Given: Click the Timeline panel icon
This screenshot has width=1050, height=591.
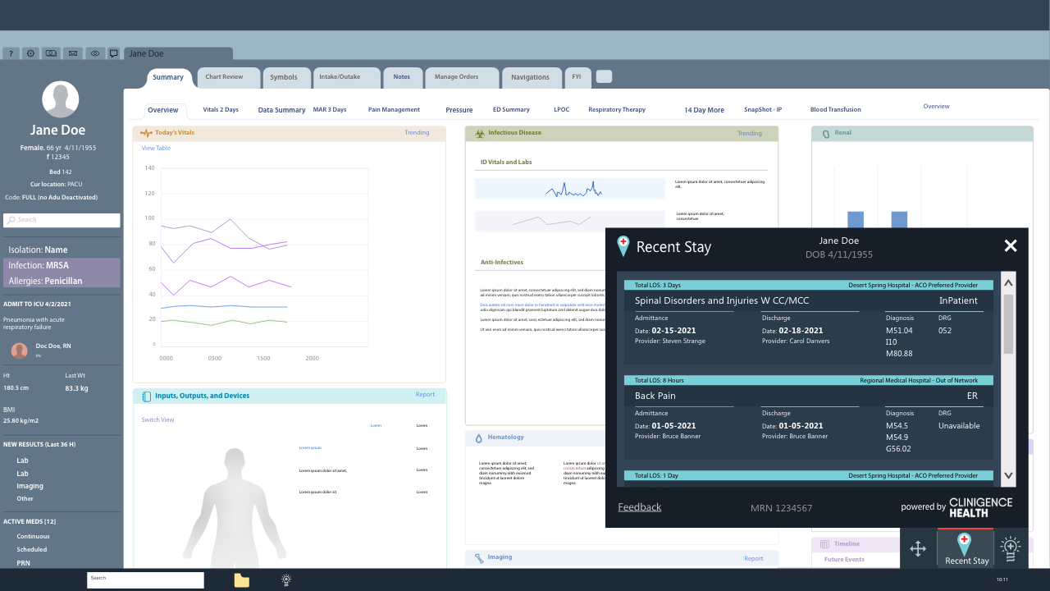Looking at the screenshot, I should [x=824, y=544].
